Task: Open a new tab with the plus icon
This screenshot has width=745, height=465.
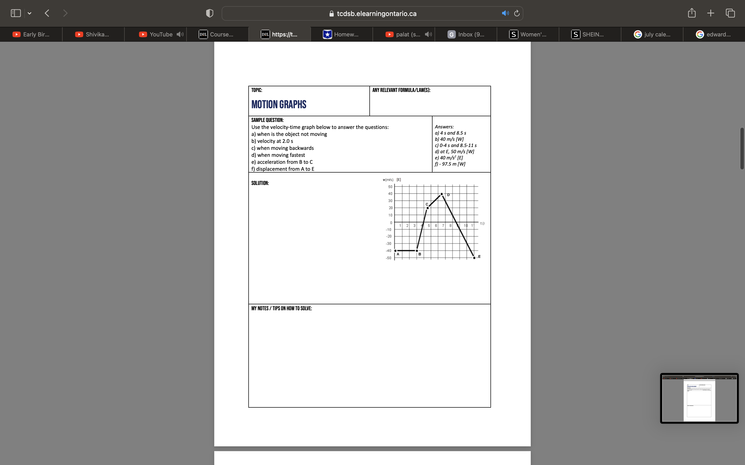Action: [711, 13]
